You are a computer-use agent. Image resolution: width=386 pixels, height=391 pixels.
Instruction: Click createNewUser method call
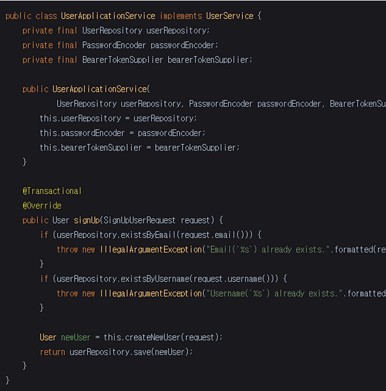click(x=152, y=337)
